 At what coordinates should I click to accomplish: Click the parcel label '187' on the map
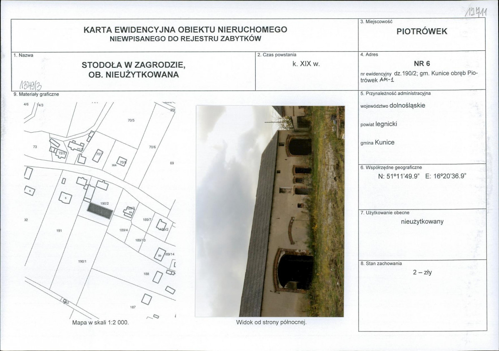tap(133, 307)
